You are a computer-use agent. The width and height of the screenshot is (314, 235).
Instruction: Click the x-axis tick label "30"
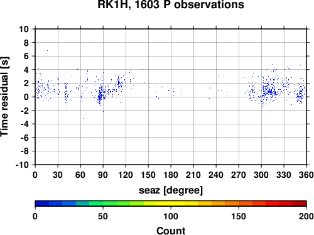[x=58, y=175]
